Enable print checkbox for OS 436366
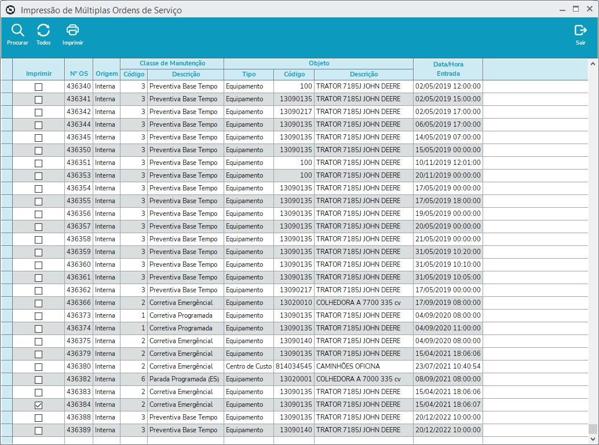 [x=39, y=303]
